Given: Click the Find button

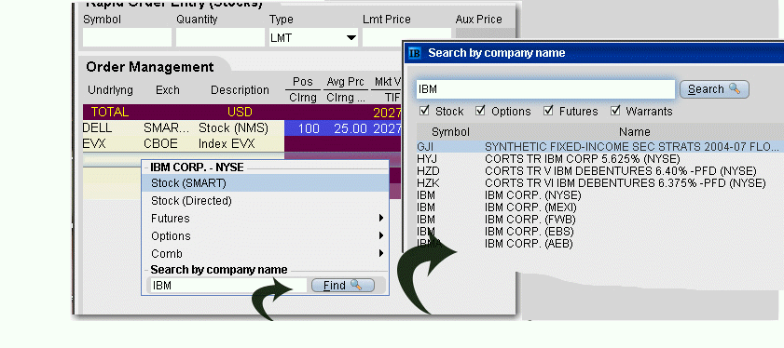Looking at the screenshot, I should (x=342, y=285).
